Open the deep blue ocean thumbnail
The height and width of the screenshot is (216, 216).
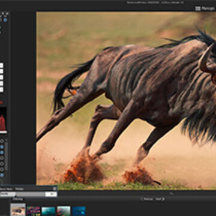(79, 211)
